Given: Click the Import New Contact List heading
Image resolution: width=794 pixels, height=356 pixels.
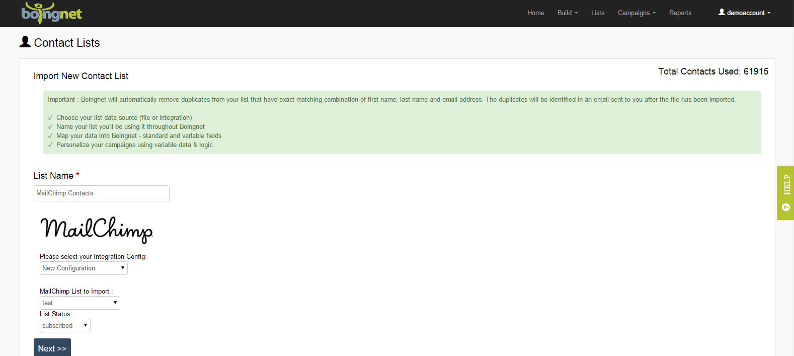Looking at the screenshot, I should 81,76.
